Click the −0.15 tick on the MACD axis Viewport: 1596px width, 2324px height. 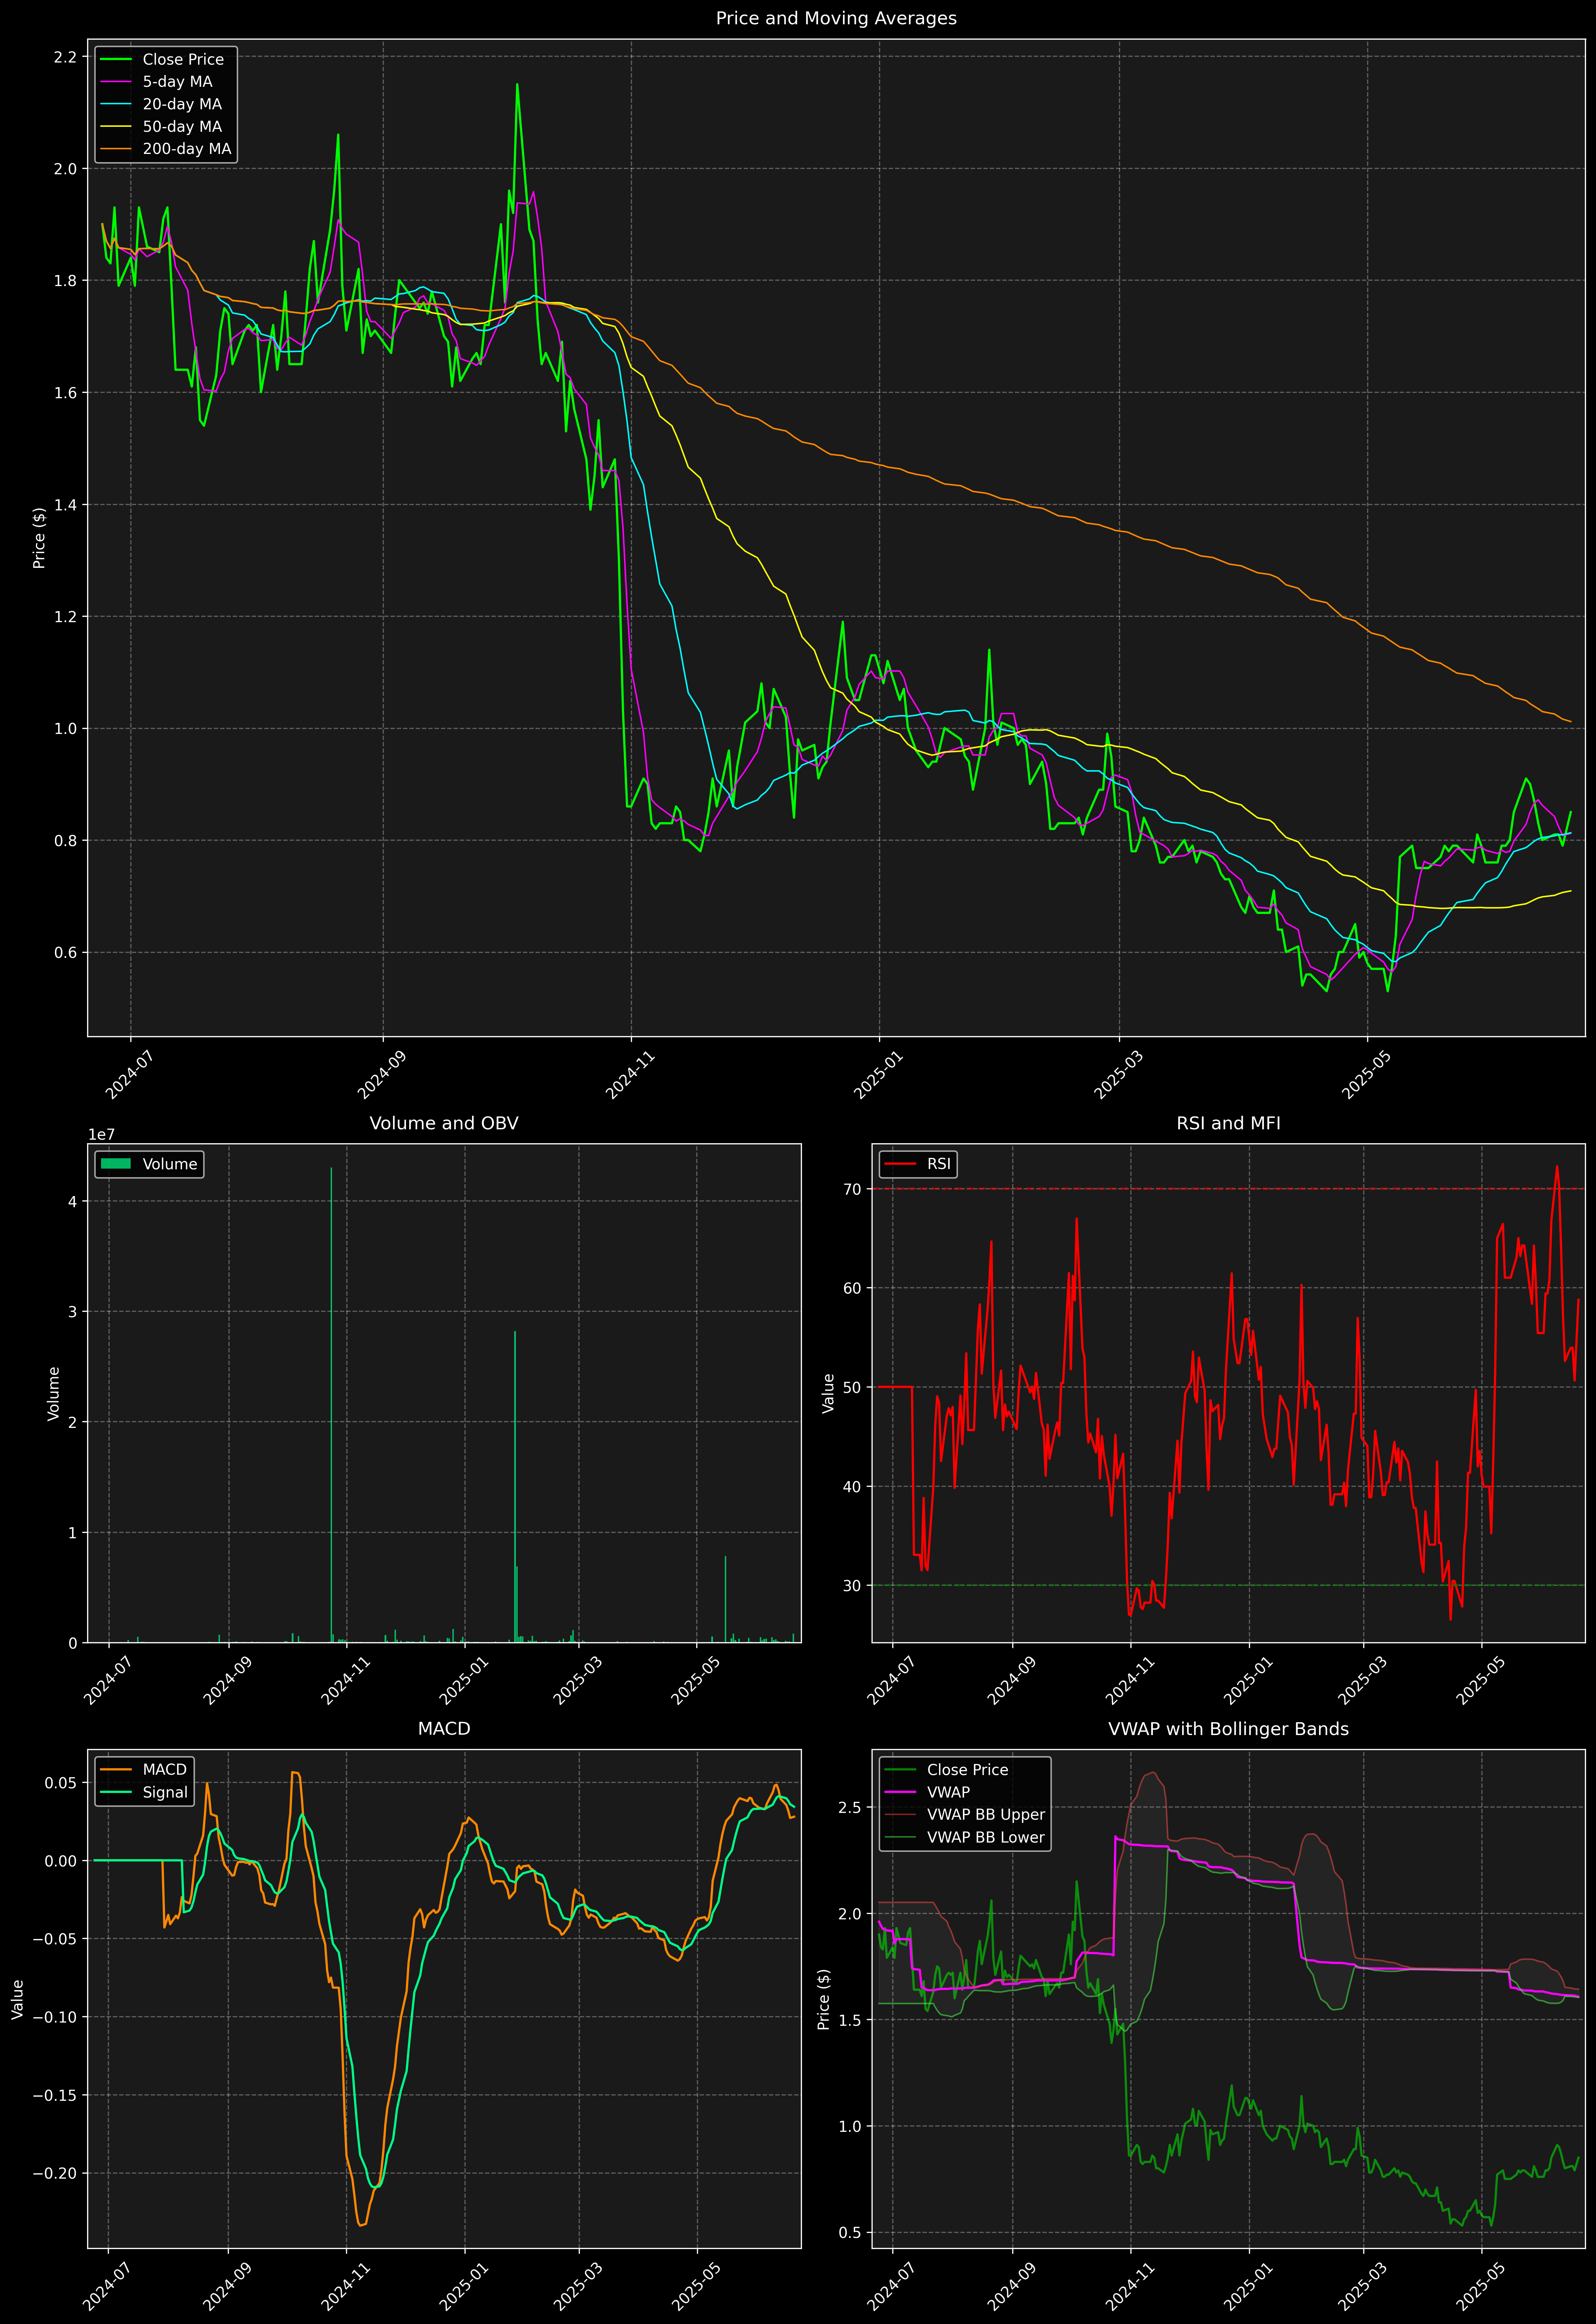pyautogui.click(x=55, y=2095)
